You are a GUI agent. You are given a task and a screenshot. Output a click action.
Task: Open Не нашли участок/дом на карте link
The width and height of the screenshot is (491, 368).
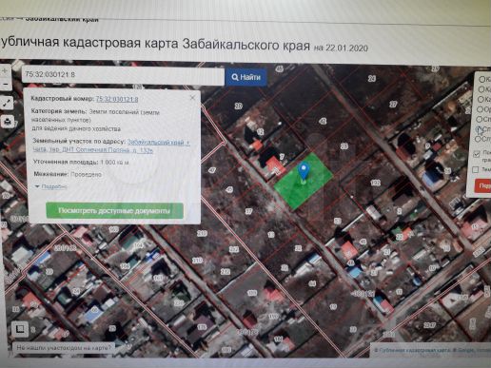[64, 348]
